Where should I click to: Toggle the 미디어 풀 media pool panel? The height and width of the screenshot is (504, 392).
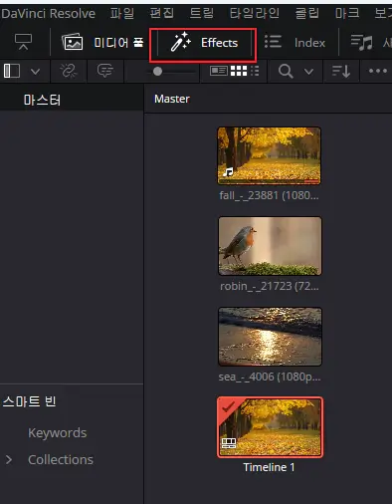tap(103, 43)
